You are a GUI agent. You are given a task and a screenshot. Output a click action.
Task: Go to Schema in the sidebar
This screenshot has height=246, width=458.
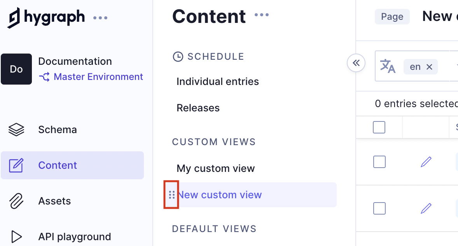tap(57, 130)
